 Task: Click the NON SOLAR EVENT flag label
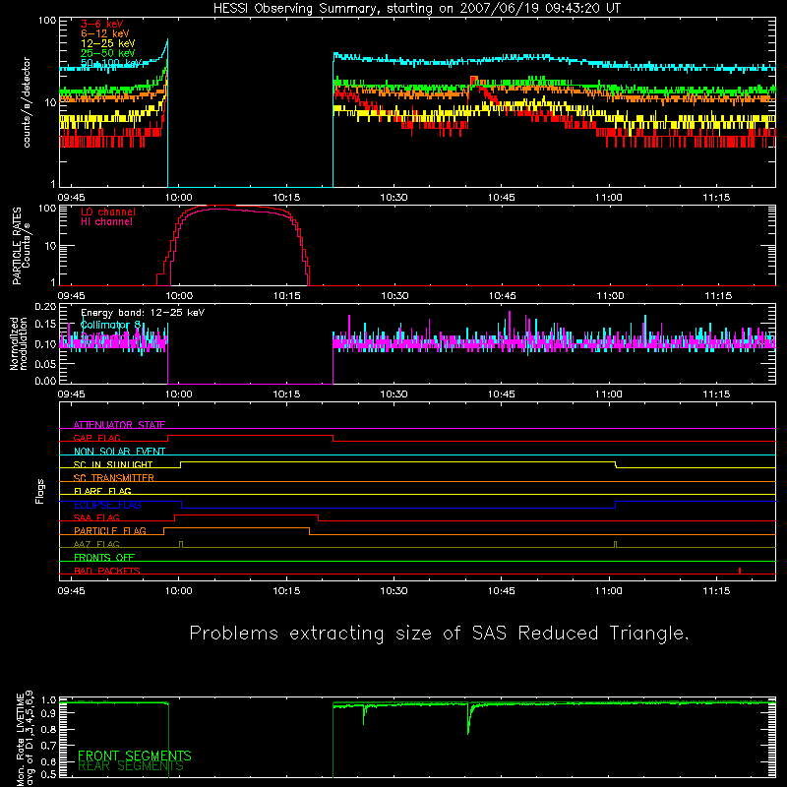click(x=119, y=452)
